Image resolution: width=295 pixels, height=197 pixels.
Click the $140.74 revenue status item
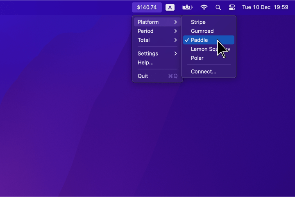click(x=147, y=7)
